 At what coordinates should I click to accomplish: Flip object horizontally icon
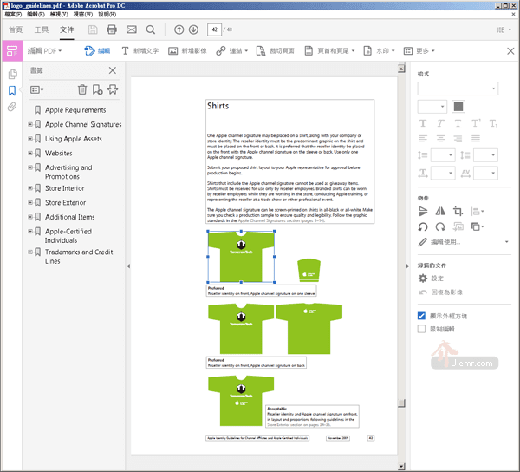[x=440, y=211]
